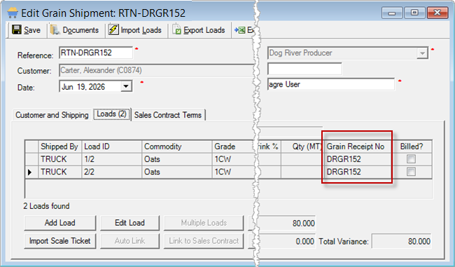Open the Documents toolbar item

pyautogui.click(x=75, y=30)
